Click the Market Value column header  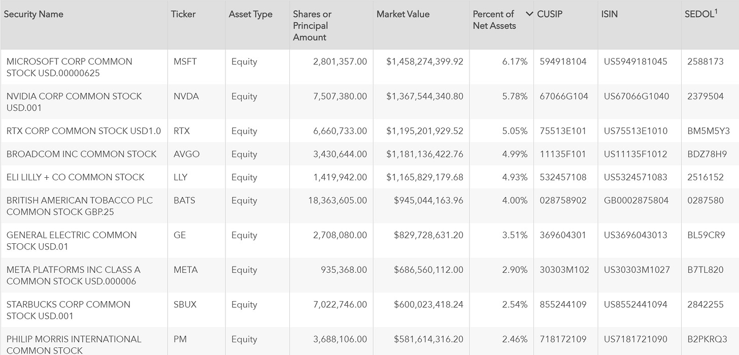coord(403,14)
